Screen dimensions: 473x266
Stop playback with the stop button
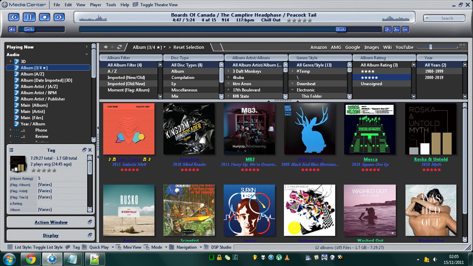pyautogui.click(x=45, y=17)
